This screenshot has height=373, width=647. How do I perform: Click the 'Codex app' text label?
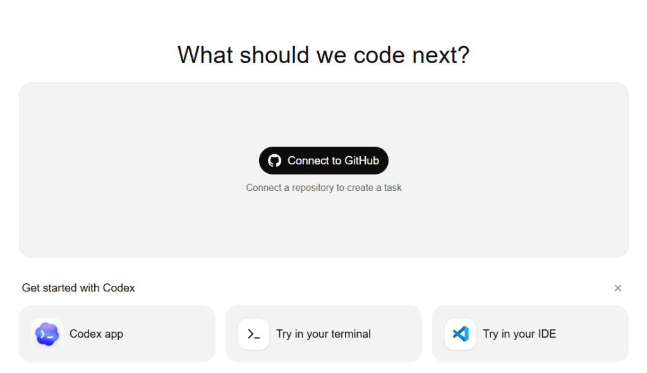click(96, 334)
